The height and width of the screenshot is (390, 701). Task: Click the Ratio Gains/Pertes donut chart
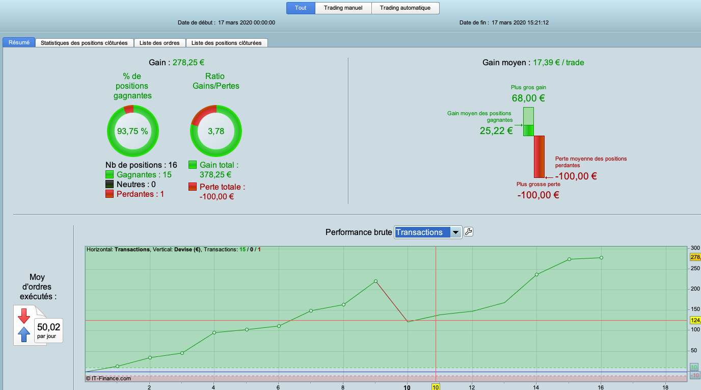tap(216, 131)
